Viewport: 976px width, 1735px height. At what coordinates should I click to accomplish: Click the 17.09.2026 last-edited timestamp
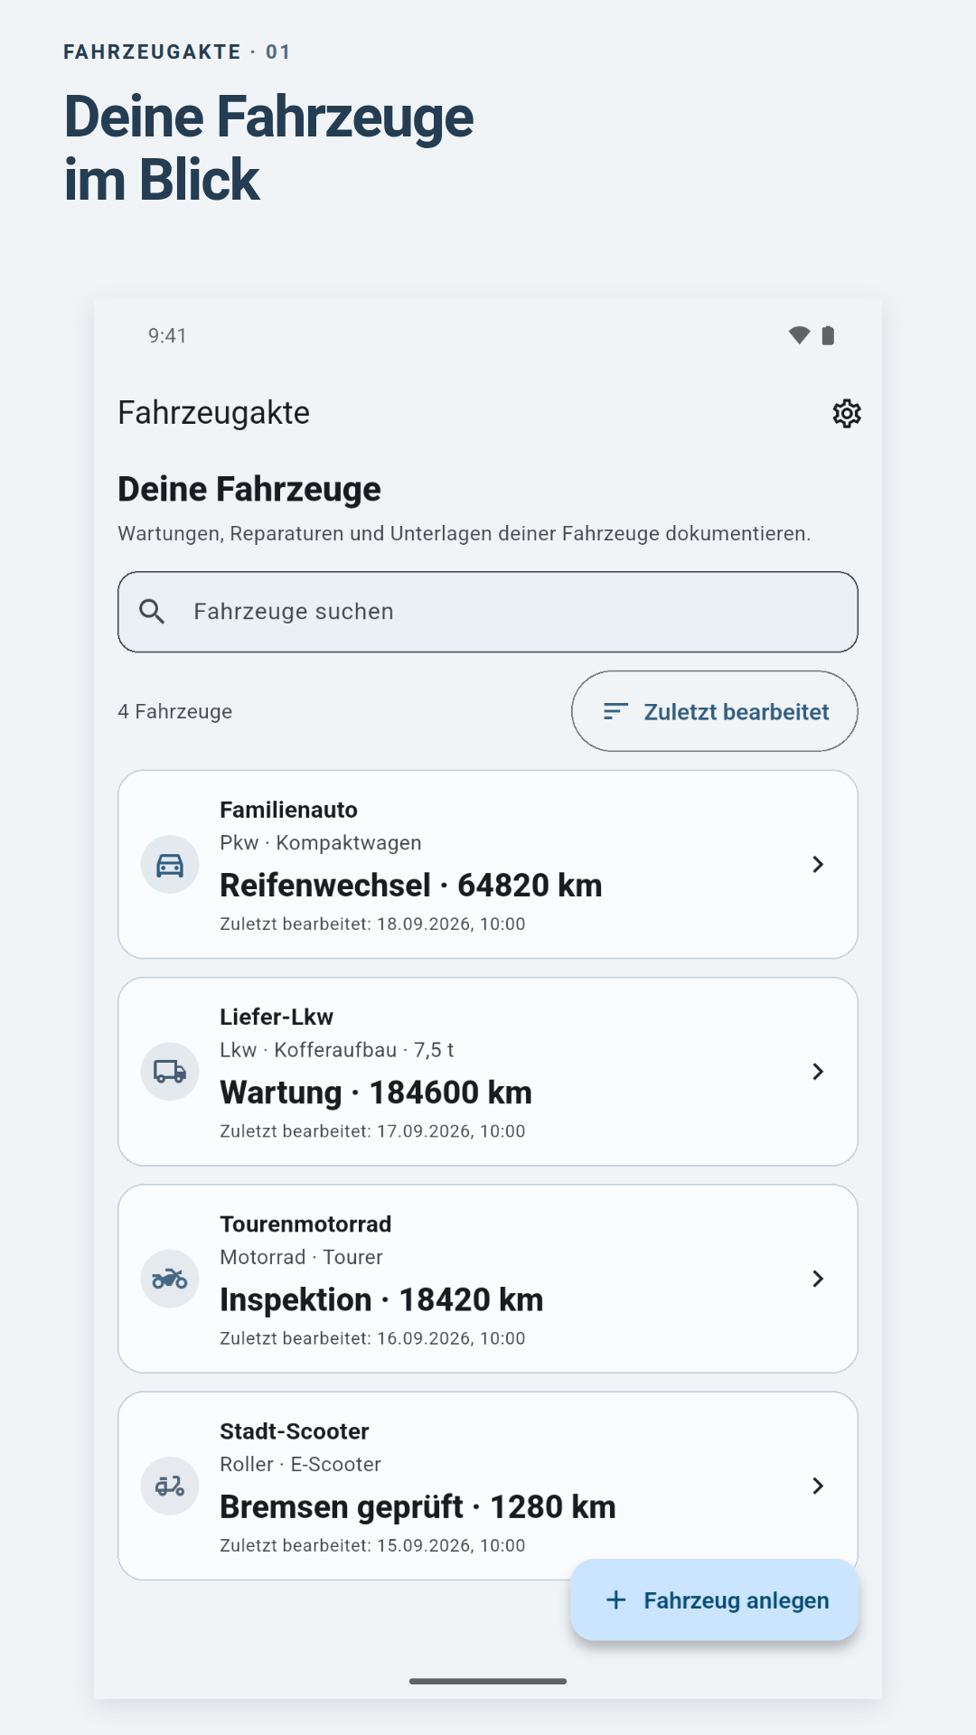pos(372,1131)
